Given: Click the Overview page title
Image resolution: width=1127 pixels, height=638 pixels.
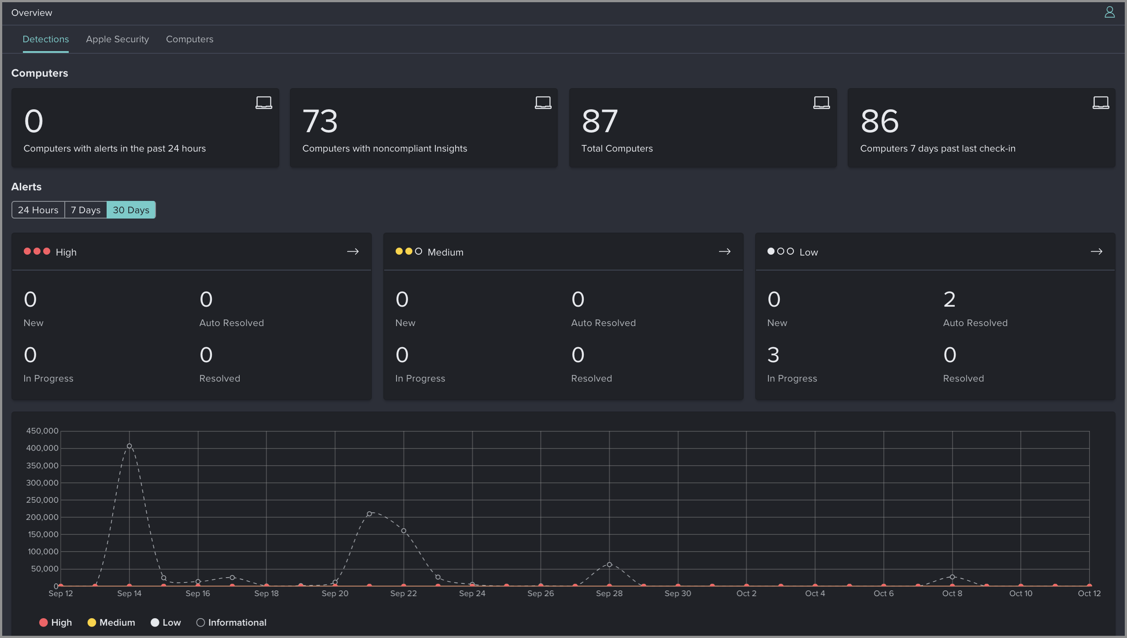Looking at the screenshot, I should pos(32,13).
